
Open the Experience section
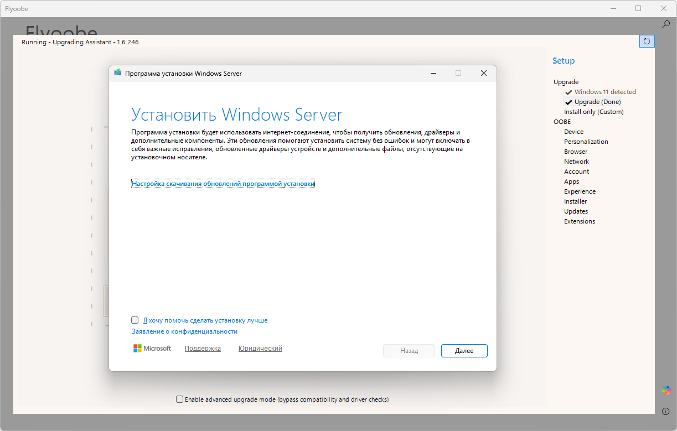[580, 191]
